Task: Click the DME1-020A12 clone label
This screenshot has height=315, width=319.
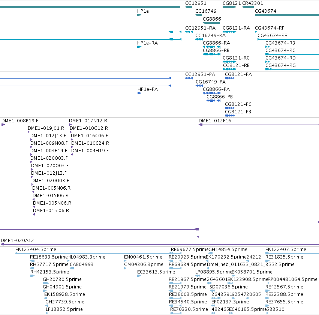Action: (x=17, y=241)
